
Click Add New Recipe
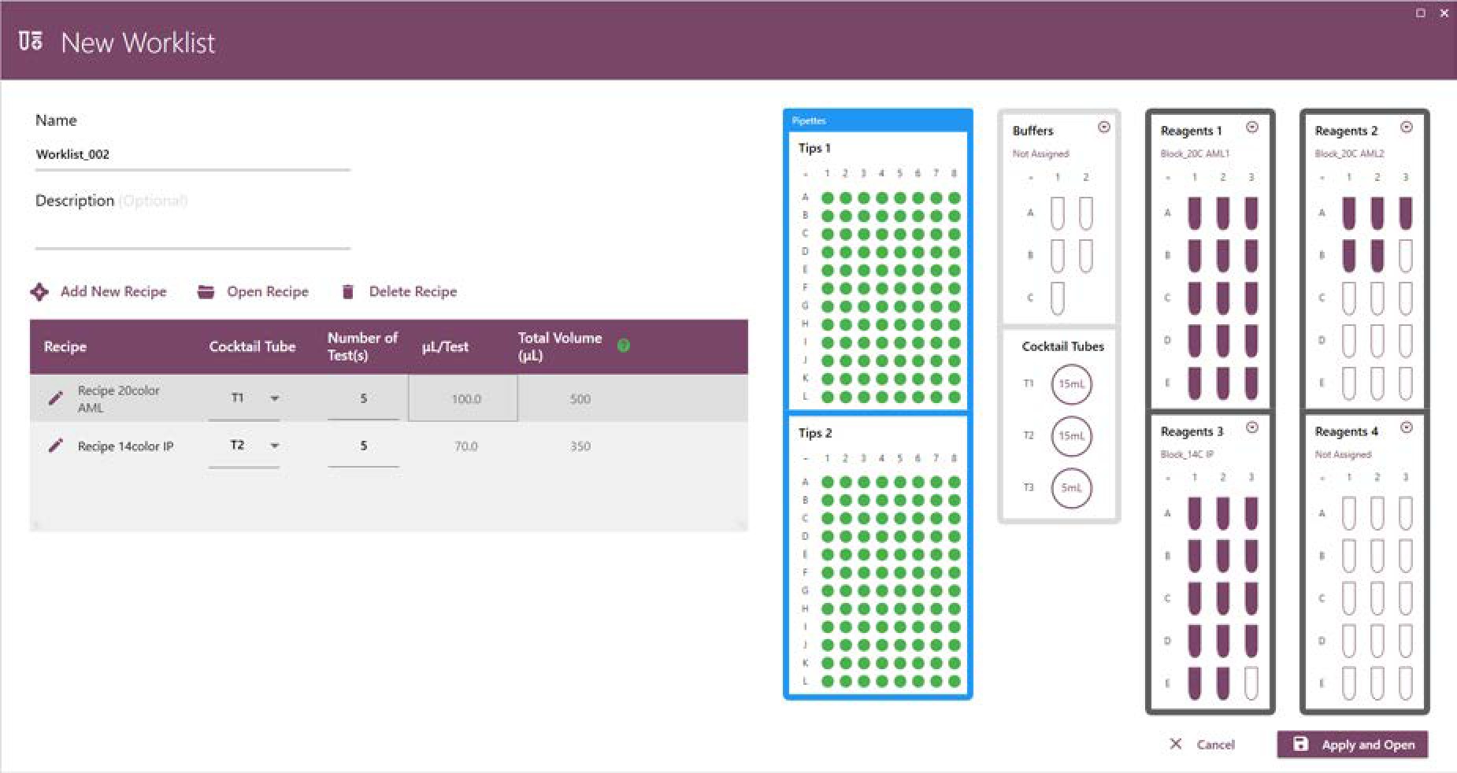[x=98, y=292]
